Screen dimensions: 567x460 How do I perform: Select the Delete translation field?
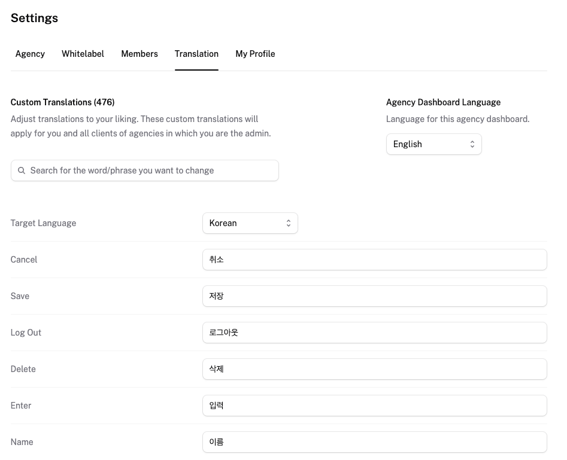click(374, 368)
